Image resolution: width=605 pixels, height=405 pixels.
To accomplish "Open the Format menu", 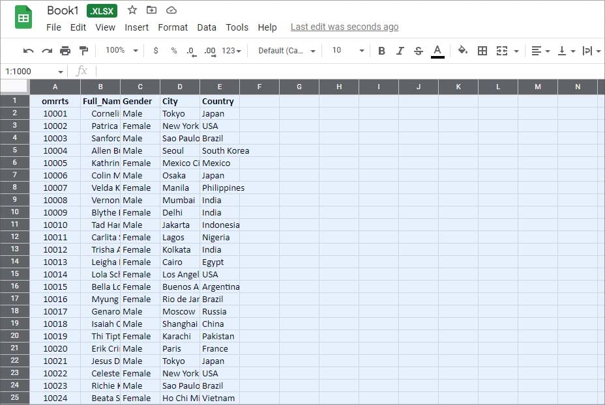I will coord(173,27).
